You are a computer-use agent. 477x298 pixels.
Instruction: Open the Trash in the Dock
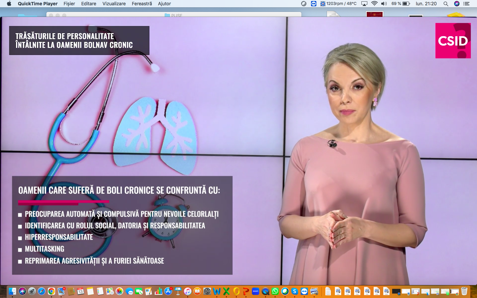pyautogui.click(x=464, y=291)
